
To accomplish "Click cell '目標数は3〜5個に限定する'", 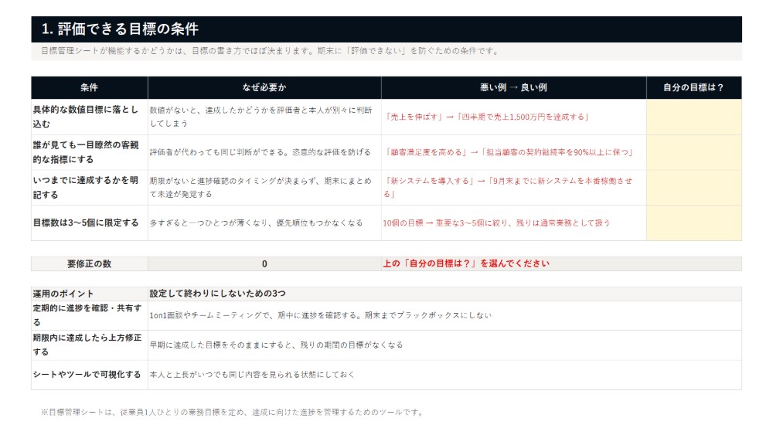I will point(89,223).
